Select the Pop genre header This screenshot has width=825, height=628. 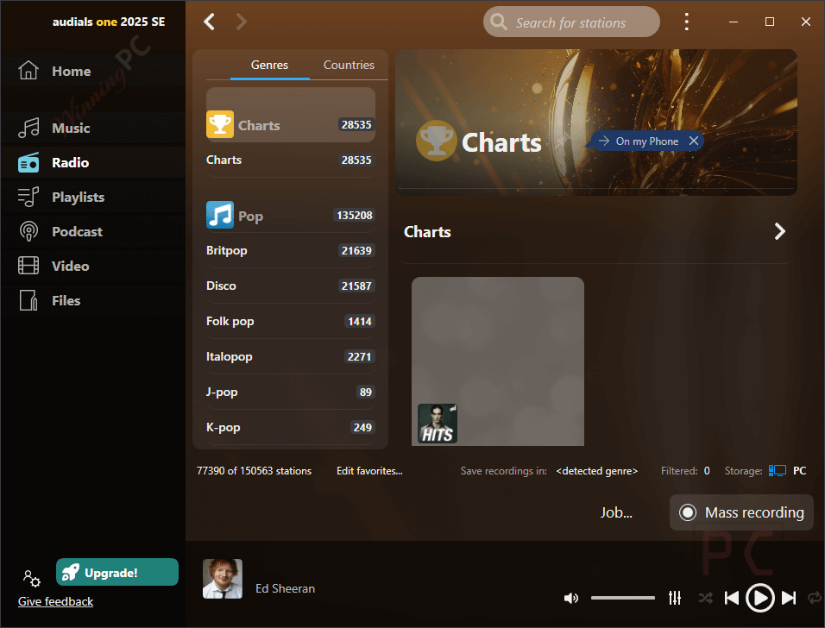(291, 215)
